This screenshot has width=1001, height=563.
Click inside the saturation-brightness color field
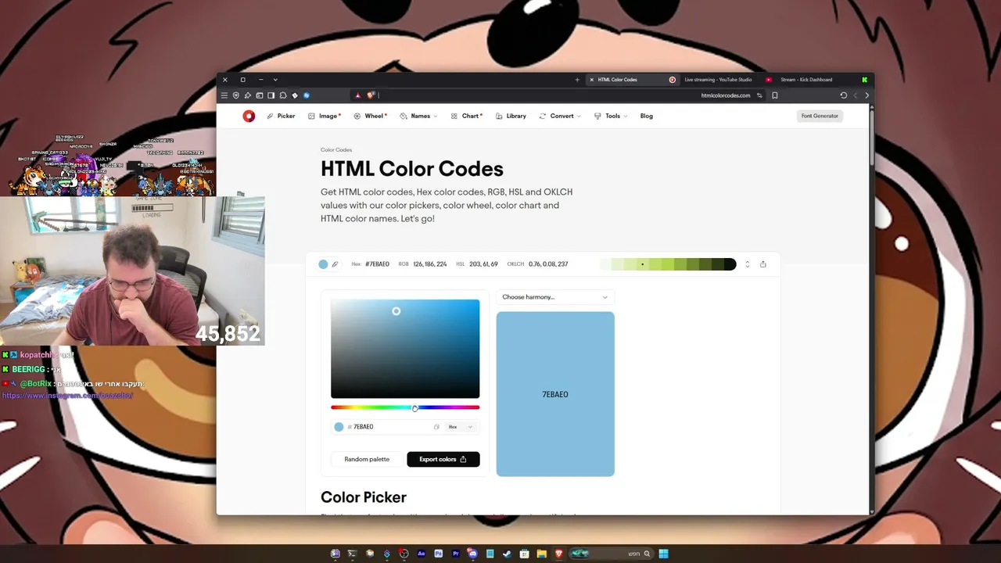click(405, 349)
